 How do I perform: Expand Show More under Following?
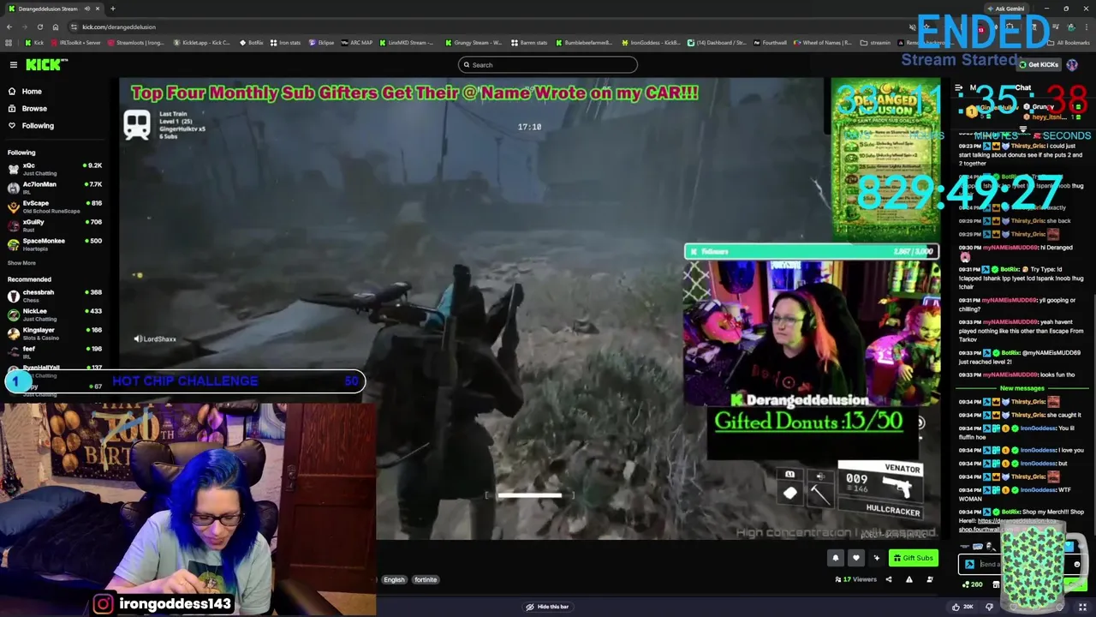click(21, 263)
